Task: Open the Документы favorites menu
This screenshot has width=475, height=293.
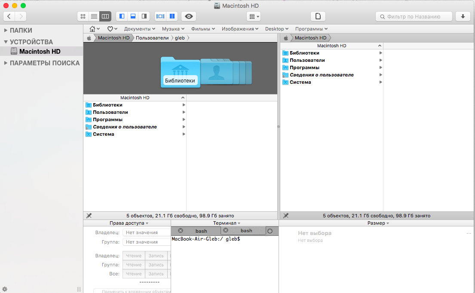Action: pos(140,29)
